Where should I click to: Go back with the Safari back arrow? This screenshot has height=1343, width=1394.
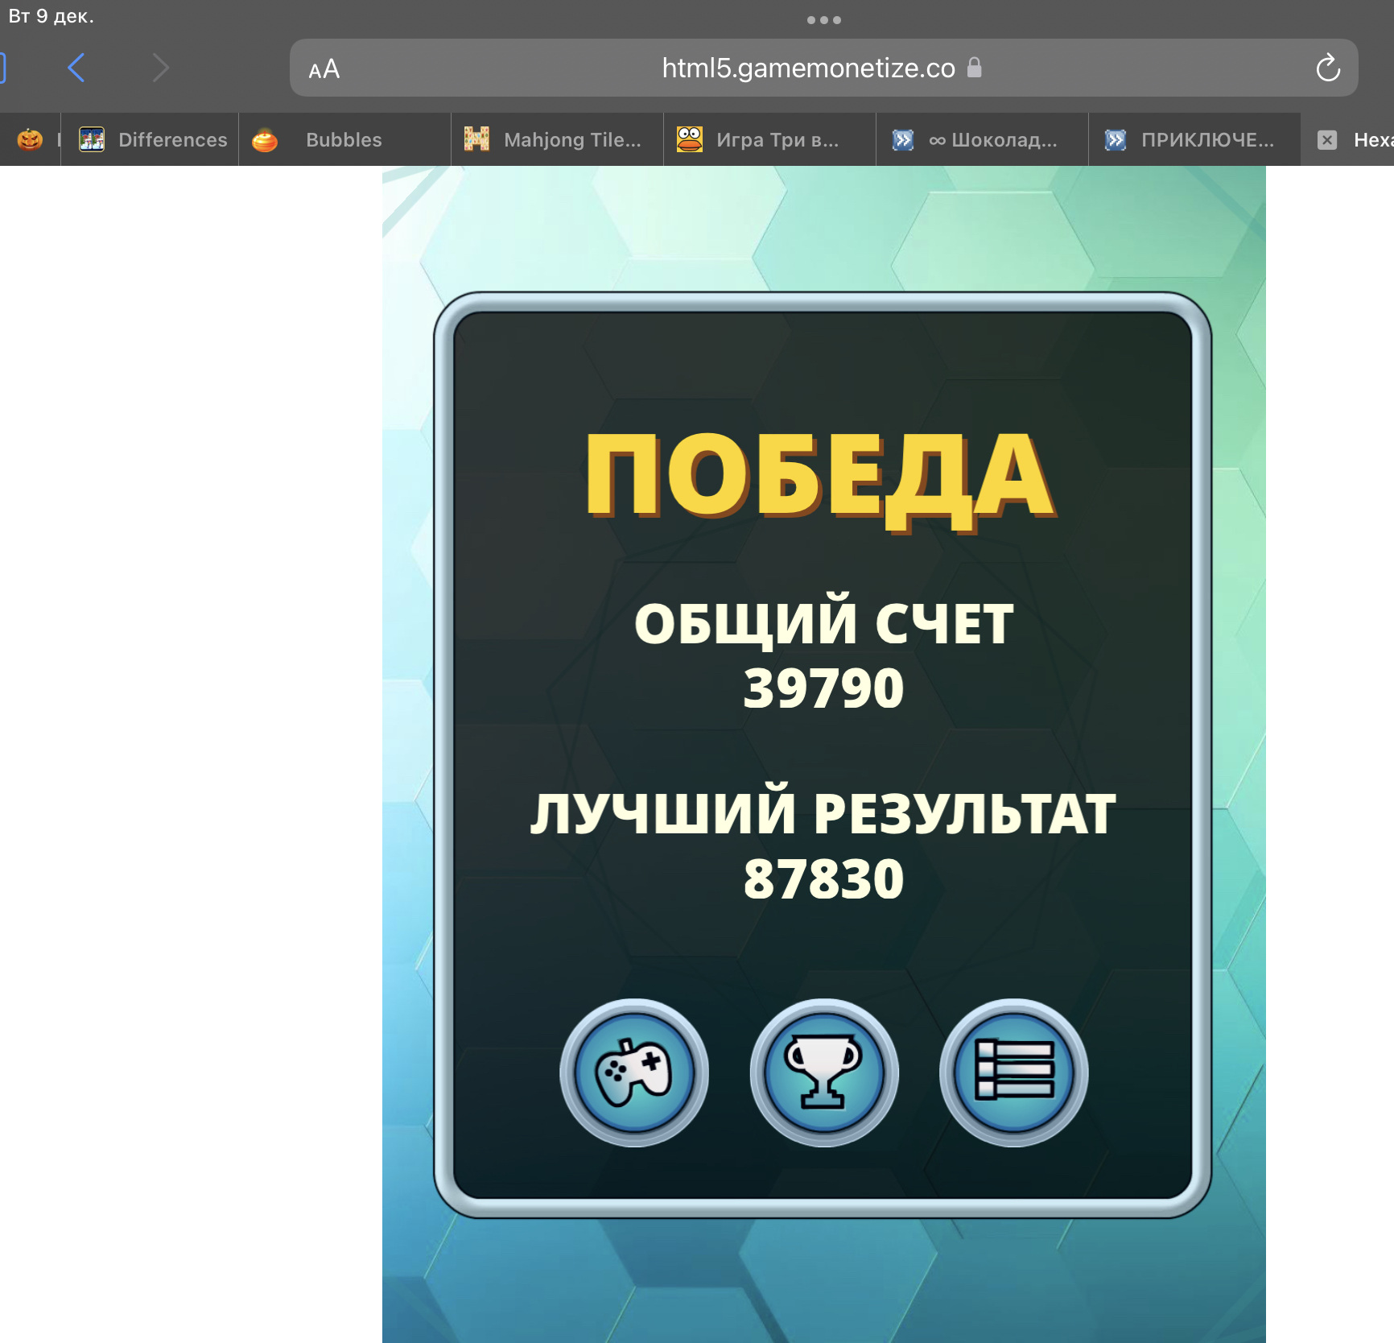pos(76,68)
